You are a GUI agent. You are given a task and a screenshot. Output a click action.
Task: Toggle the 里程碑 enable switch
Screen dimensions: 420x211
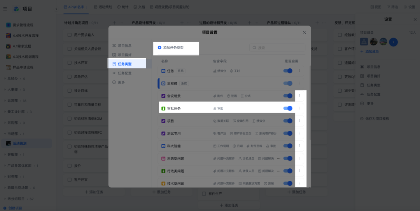[x=288, y=83]
